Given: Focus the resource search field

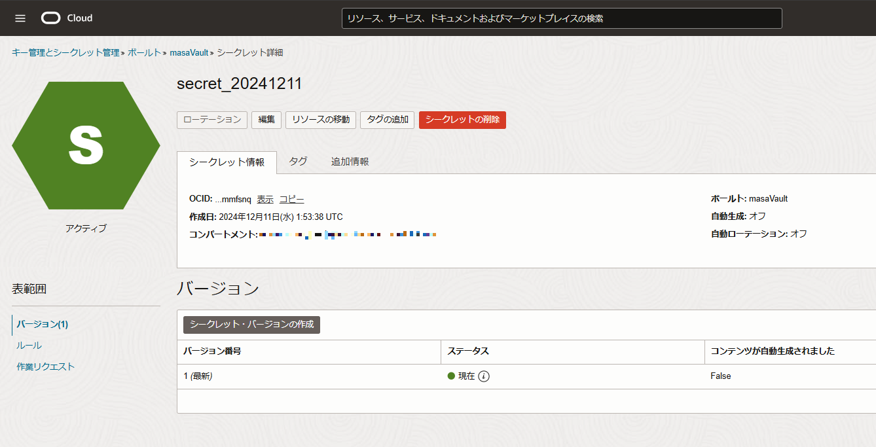Looking at the screenshot, I should pyautogui.click(x=562, y=18).
